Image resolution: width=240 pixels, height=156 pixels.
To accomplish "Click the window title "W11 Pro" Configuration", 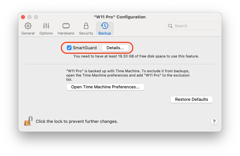I will tap(120, 17).
